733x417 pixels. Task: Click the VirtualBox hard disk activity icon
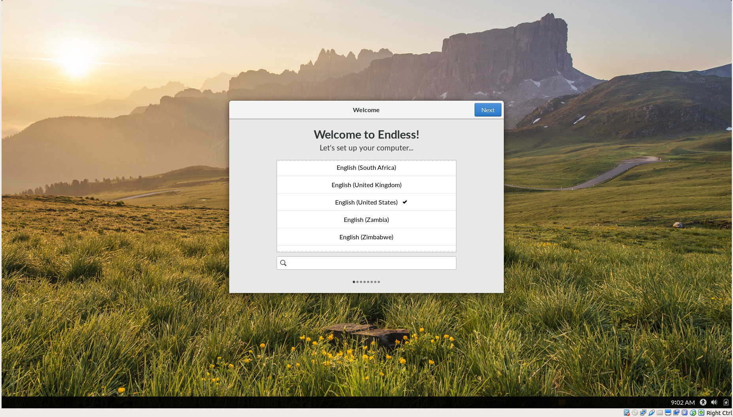click(x=627, y=413)
